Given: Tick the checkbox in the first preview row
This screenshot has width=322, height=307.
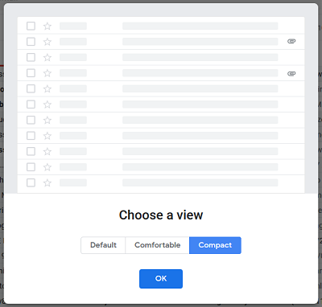Looking at the screenshot, I should click(31, 26).
